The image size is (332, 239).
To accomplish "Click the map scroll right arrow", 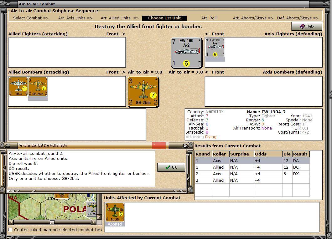I will (x=94, y=222).
